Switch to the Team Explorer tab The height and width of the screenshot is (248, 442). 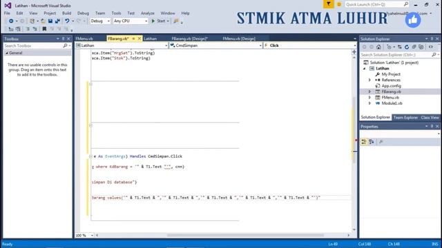click(405, 118)
